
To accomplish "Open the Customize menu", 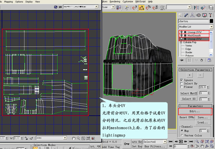I will (x=128, y=2).
